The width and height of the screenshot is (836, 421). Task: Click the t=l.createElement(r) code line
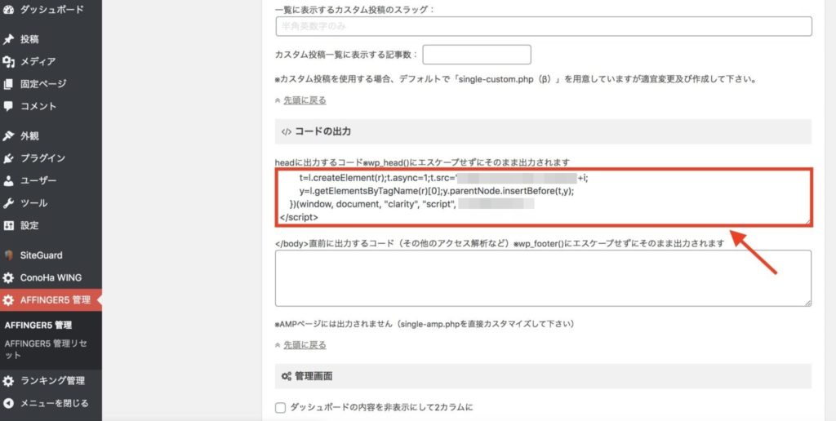tap(443, 178)
